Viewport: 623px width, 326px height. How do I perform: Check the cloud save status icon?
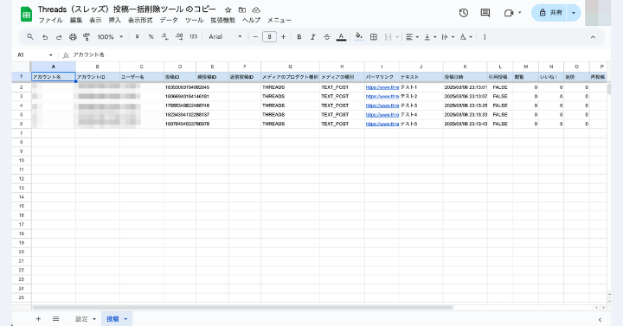tap(256, 10)
